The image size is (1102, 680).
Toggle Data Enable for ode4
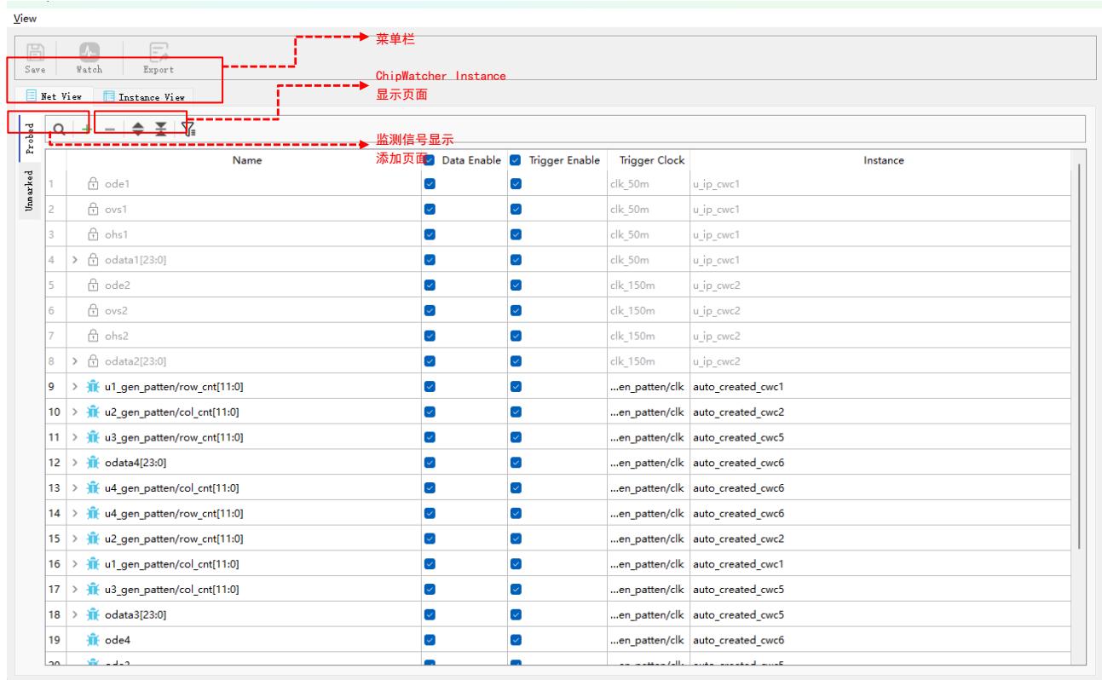pyautogui.click(x=430, y=640)
